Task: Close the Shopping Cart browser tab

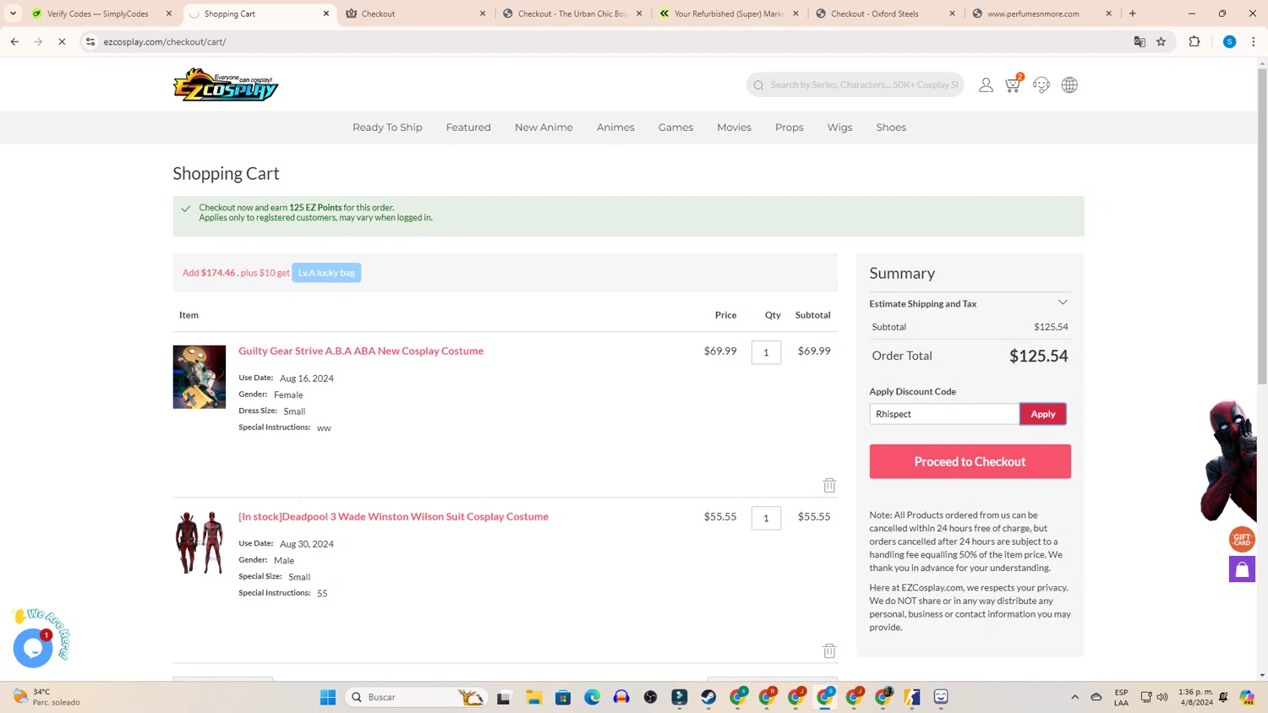Action: pyautogui.click(x=326, y=14)
